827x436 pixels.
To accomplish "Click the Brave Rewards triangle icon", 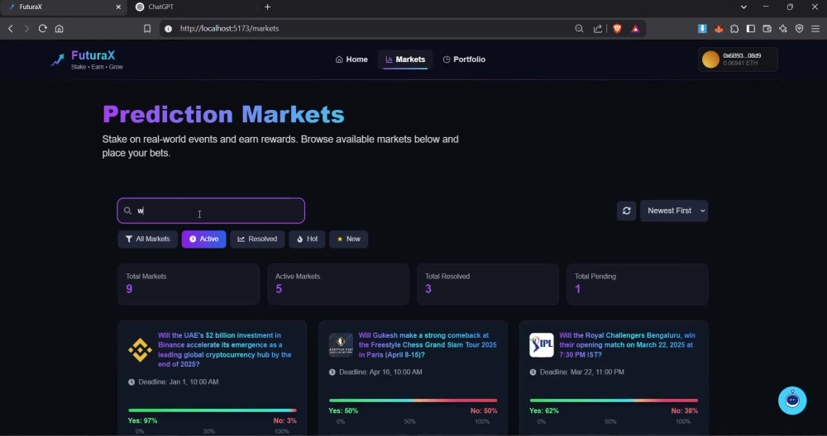I will click(635, 28).
